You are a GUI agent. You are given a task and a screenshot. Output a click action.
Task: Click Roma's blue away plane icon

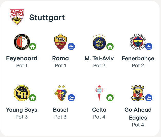coord(71,46)
